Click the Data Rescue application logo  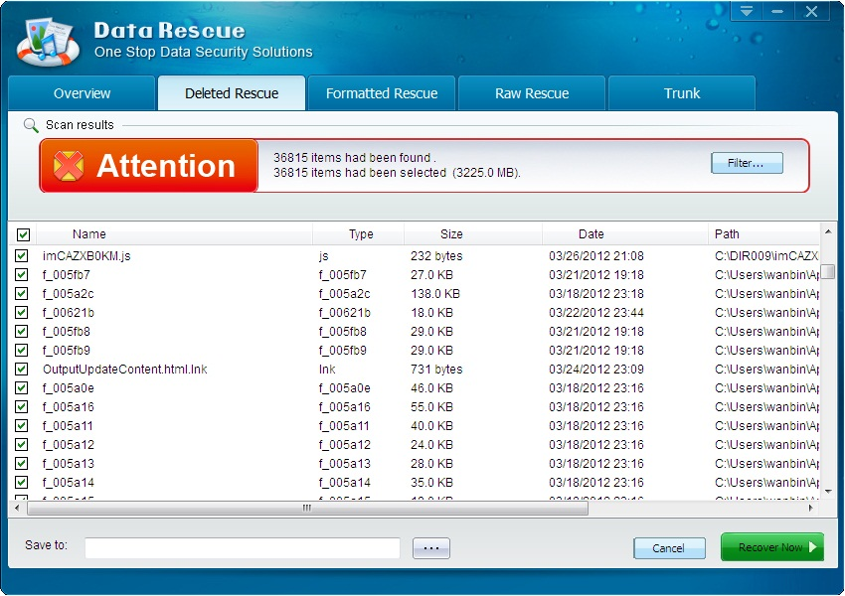pyautogui.click(x=47, y=40)
